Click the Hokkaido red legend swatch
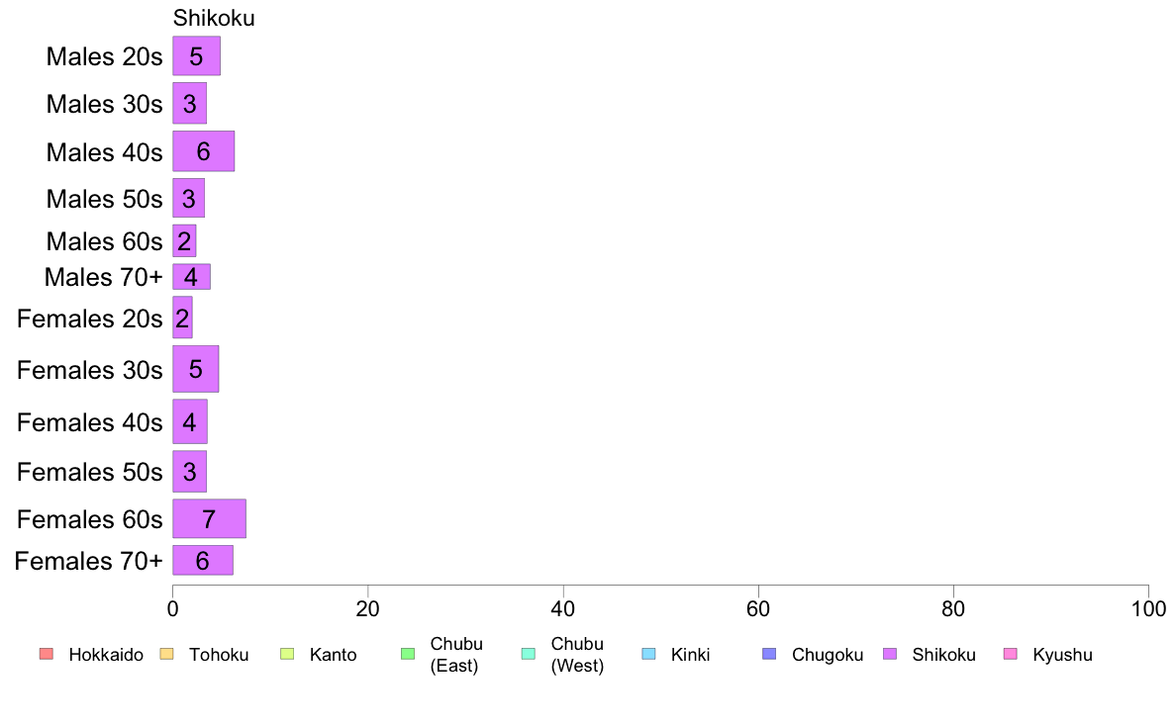The height and width of the screenshot is (728, 1176). point(47,654)
